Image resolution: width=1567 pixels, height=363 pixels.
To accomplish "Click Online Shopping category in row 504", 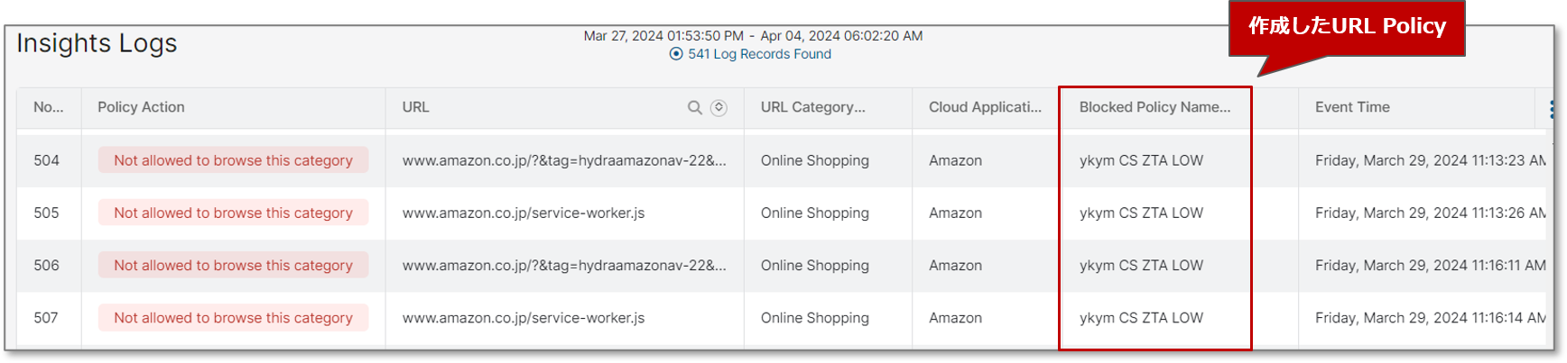I will 815,160.
